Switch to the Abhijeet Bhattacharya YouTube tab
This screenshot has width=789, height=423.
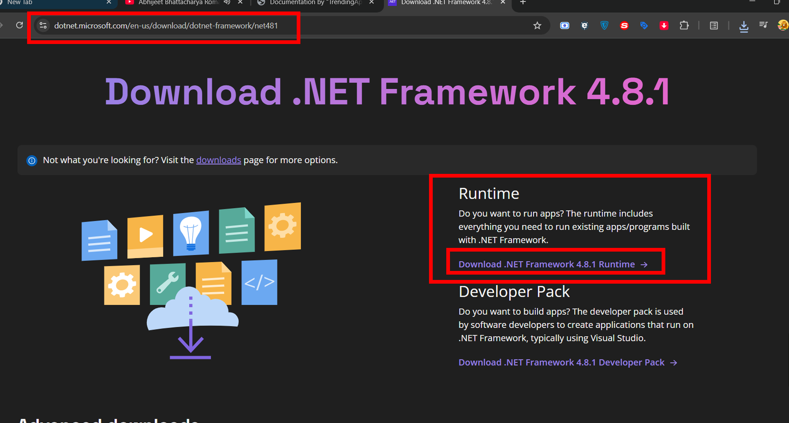tap(177, 3)
